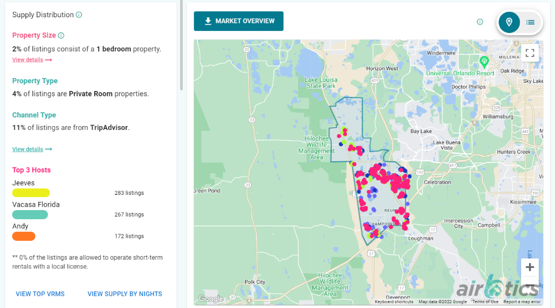Image resolution: width=555 pixels, height=308 pixels.
Task: Click the Property Type heading
Action: click(35, 81)
